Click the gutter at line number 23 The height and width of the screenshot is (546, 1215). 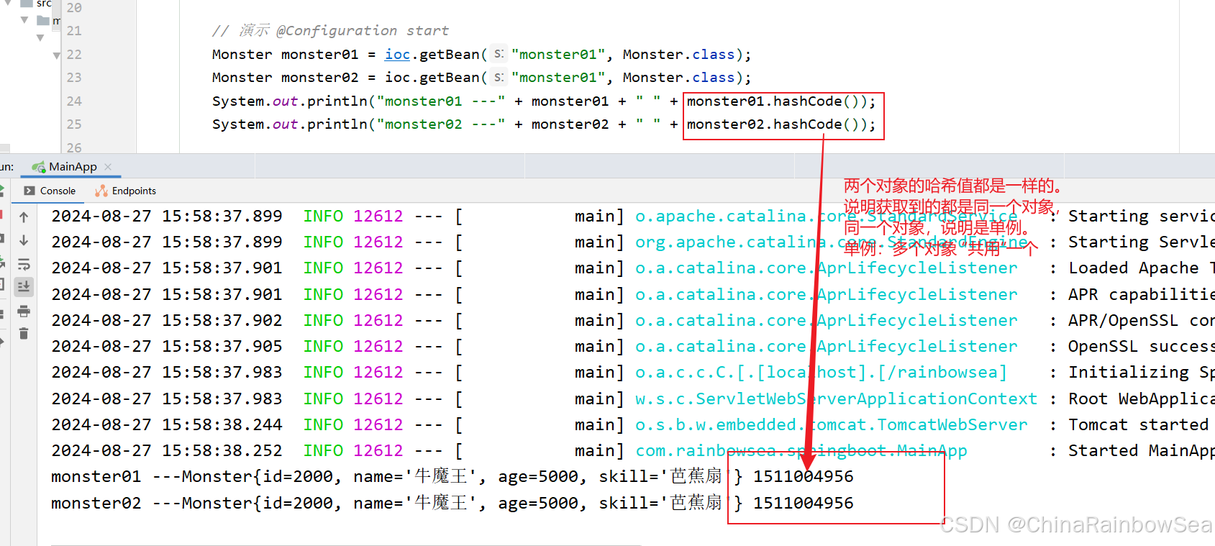point(74,78)
